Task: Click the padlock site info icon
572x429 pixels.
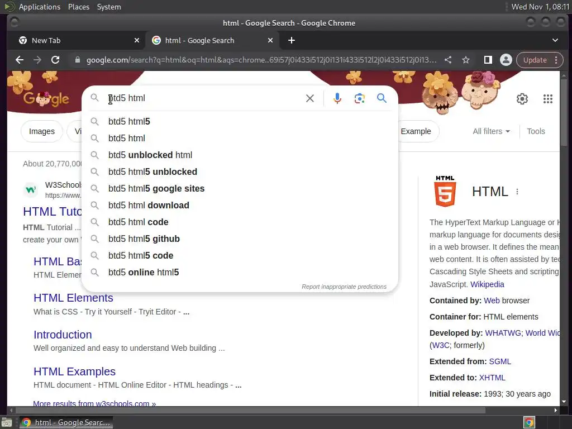Action: click(77, 60)
